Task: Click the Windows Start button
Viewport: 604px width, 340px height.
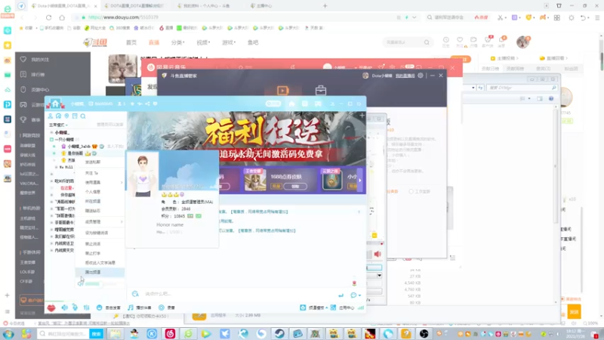Action: [8, 334]
